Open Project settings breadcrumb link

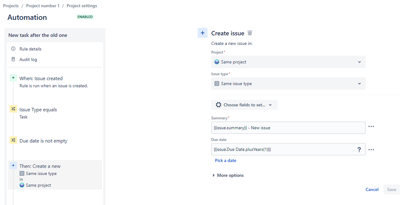(82, 6)
